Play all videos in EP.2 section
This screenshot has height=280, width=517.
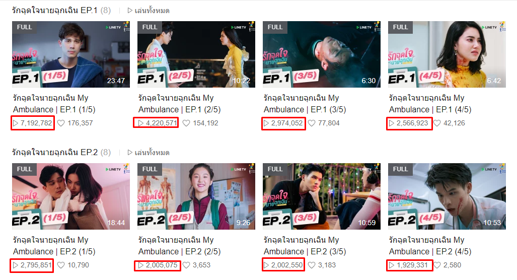coord(149,153)
